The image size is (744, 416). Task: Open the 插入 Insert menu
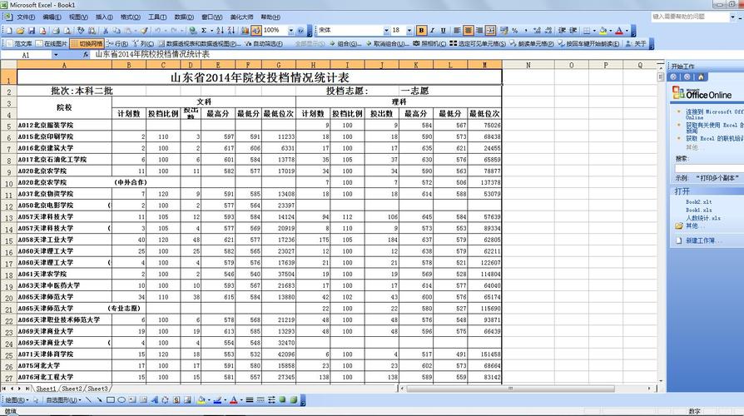coord(104,17)
